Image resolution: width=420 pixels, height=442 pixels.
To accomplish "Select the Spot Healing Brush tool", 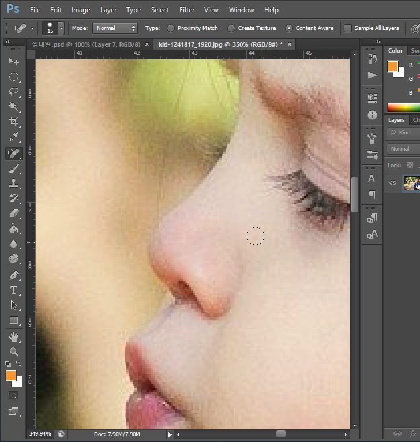I will coord(13,153).
